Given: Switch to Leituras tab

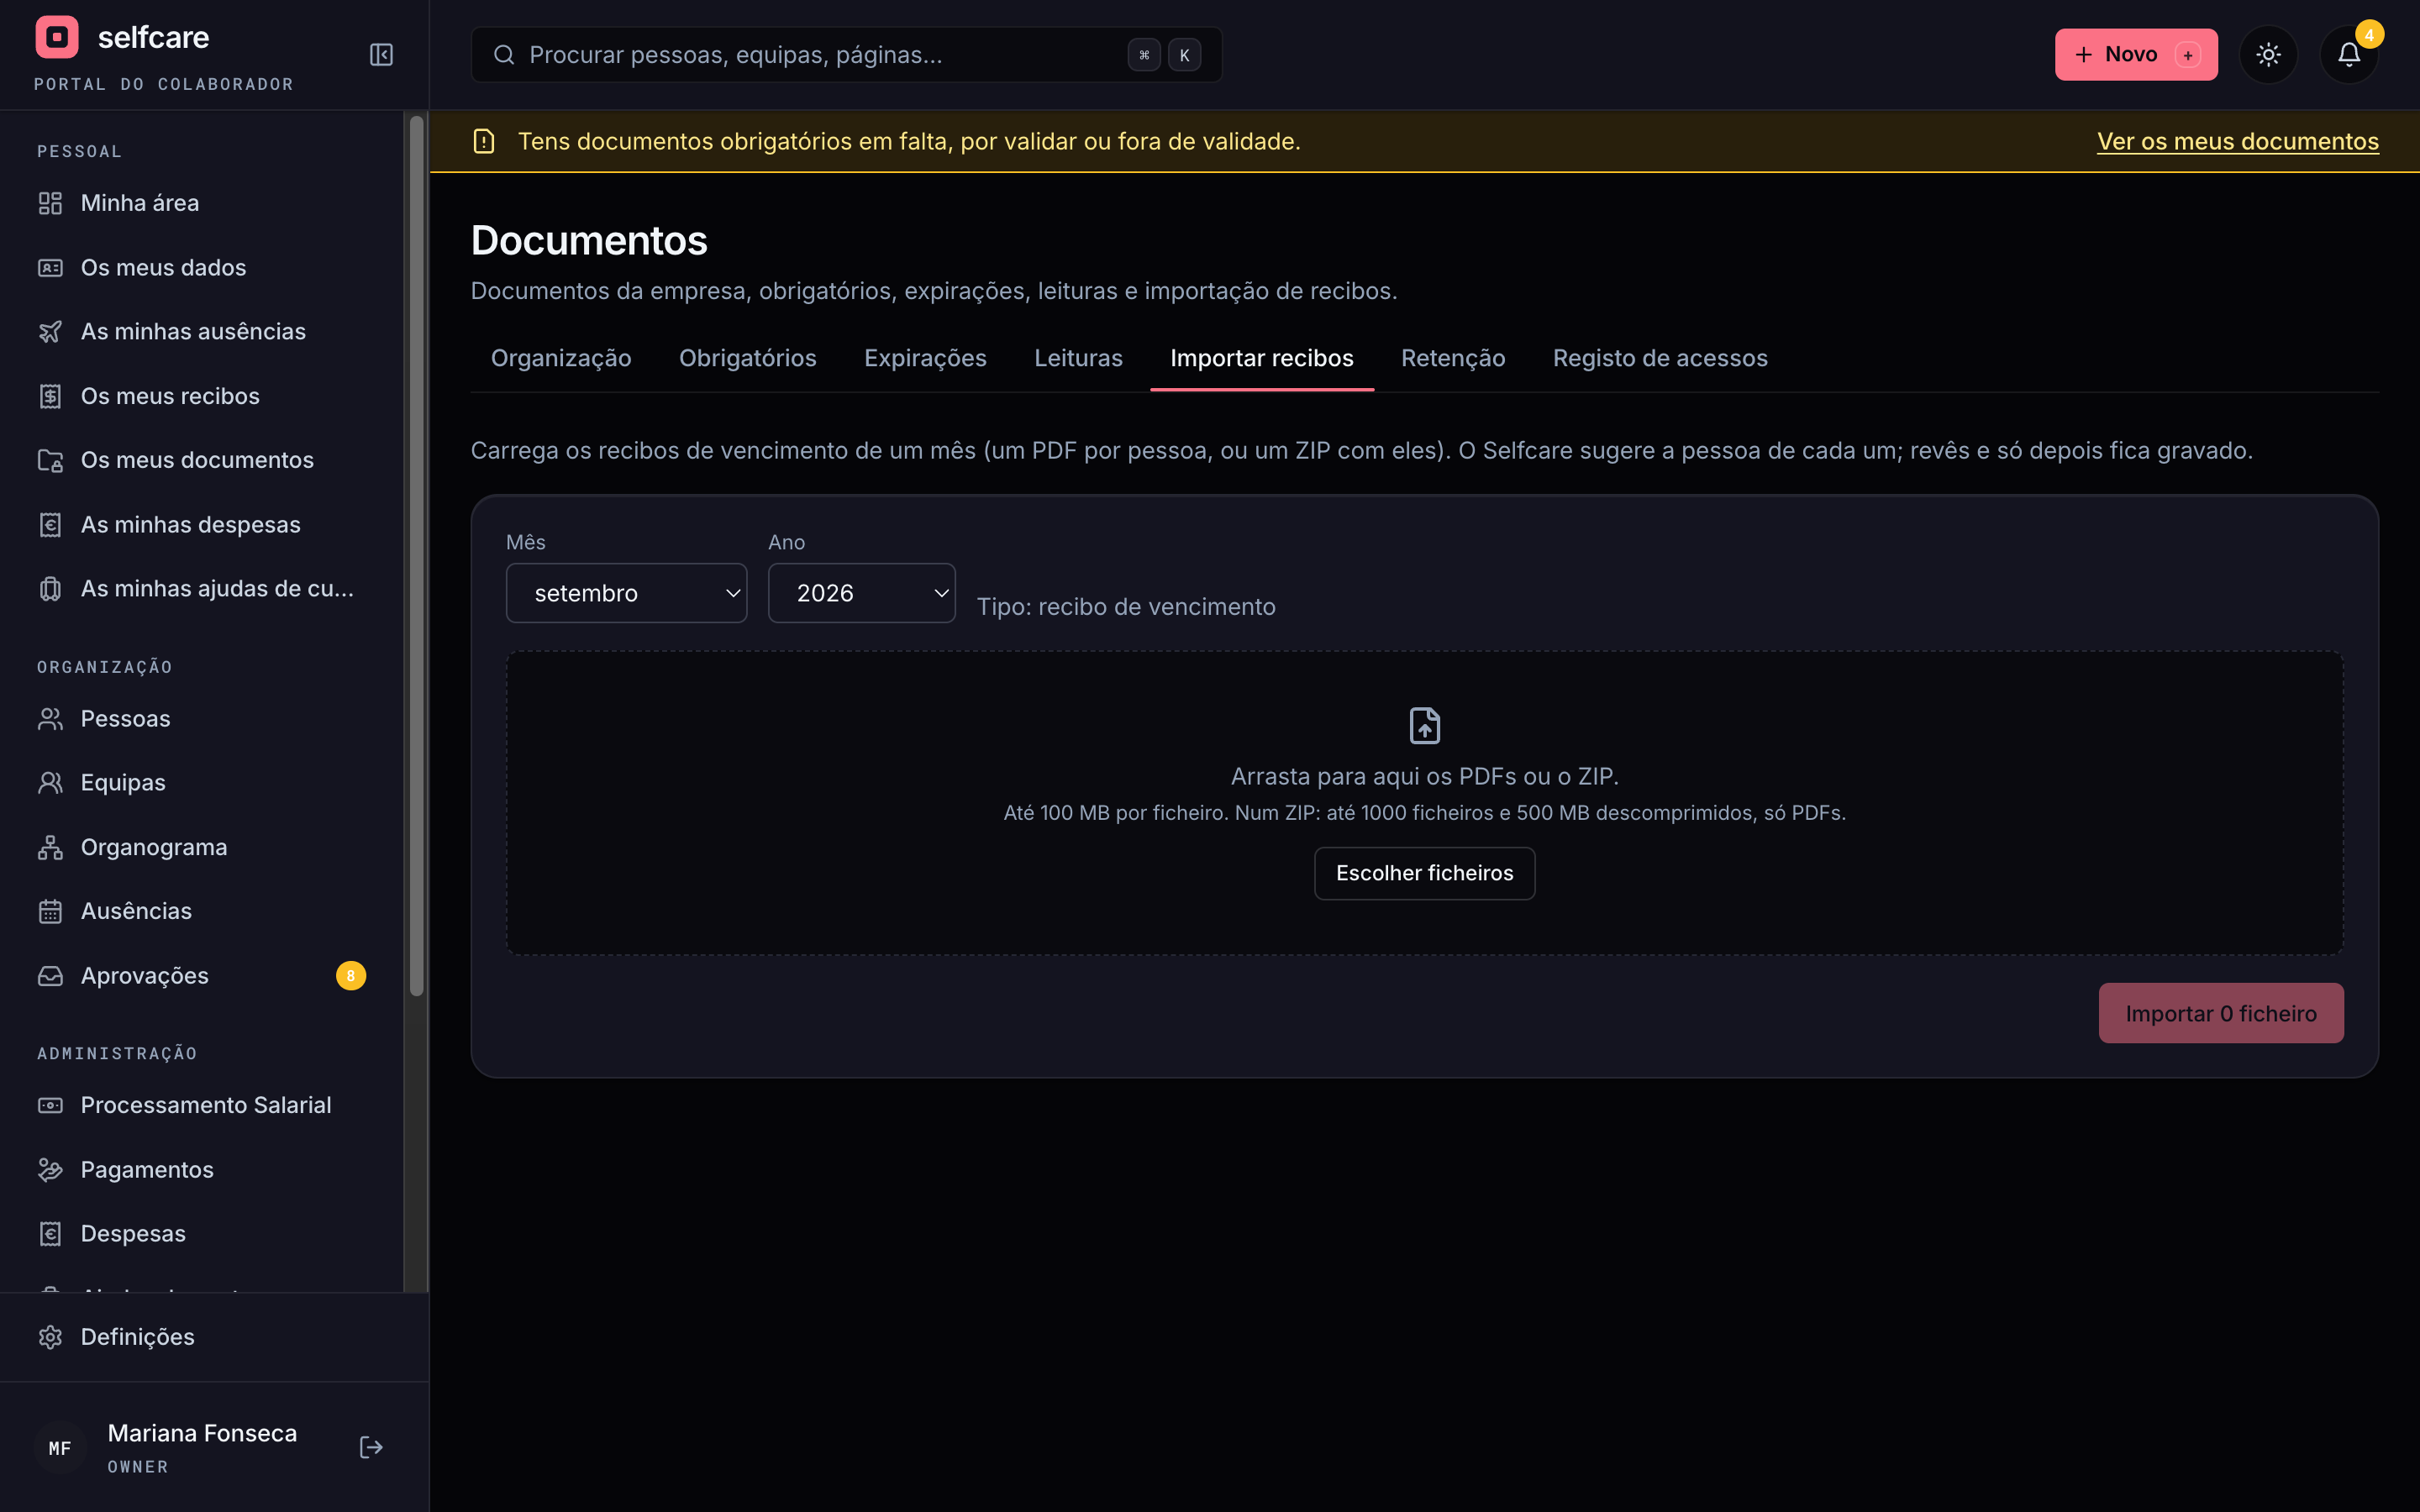Looking at the screenshot, I should [1078, 358].
